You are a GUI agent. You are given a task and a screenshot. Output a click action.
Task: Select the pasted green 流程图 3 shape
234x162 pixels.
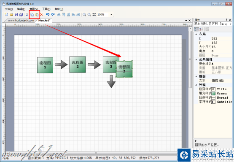[x=124, y=69]
